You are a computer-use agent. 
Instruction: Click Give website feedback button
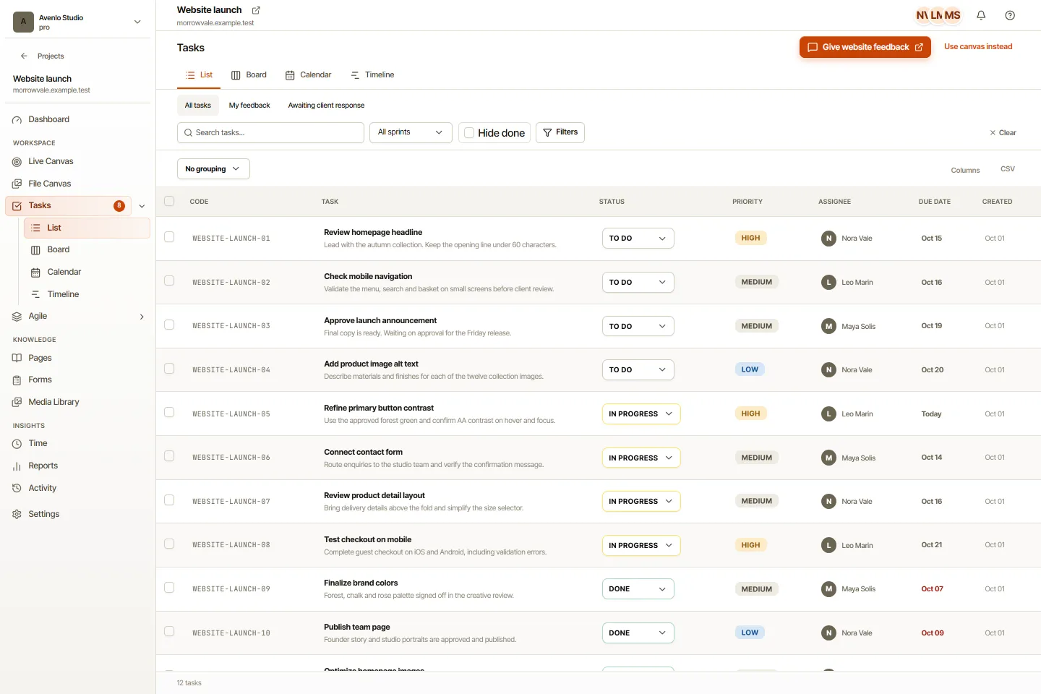tap(865, 47)
